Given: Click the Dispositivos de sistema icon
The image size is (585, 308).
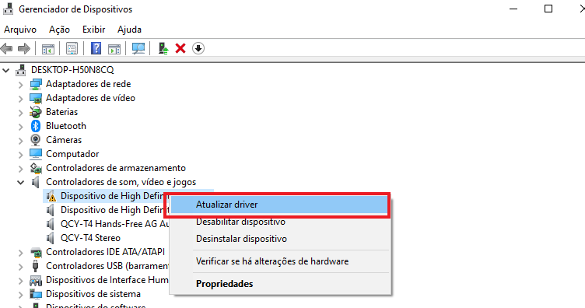Looking at the screenshot, I should point(36,294).
